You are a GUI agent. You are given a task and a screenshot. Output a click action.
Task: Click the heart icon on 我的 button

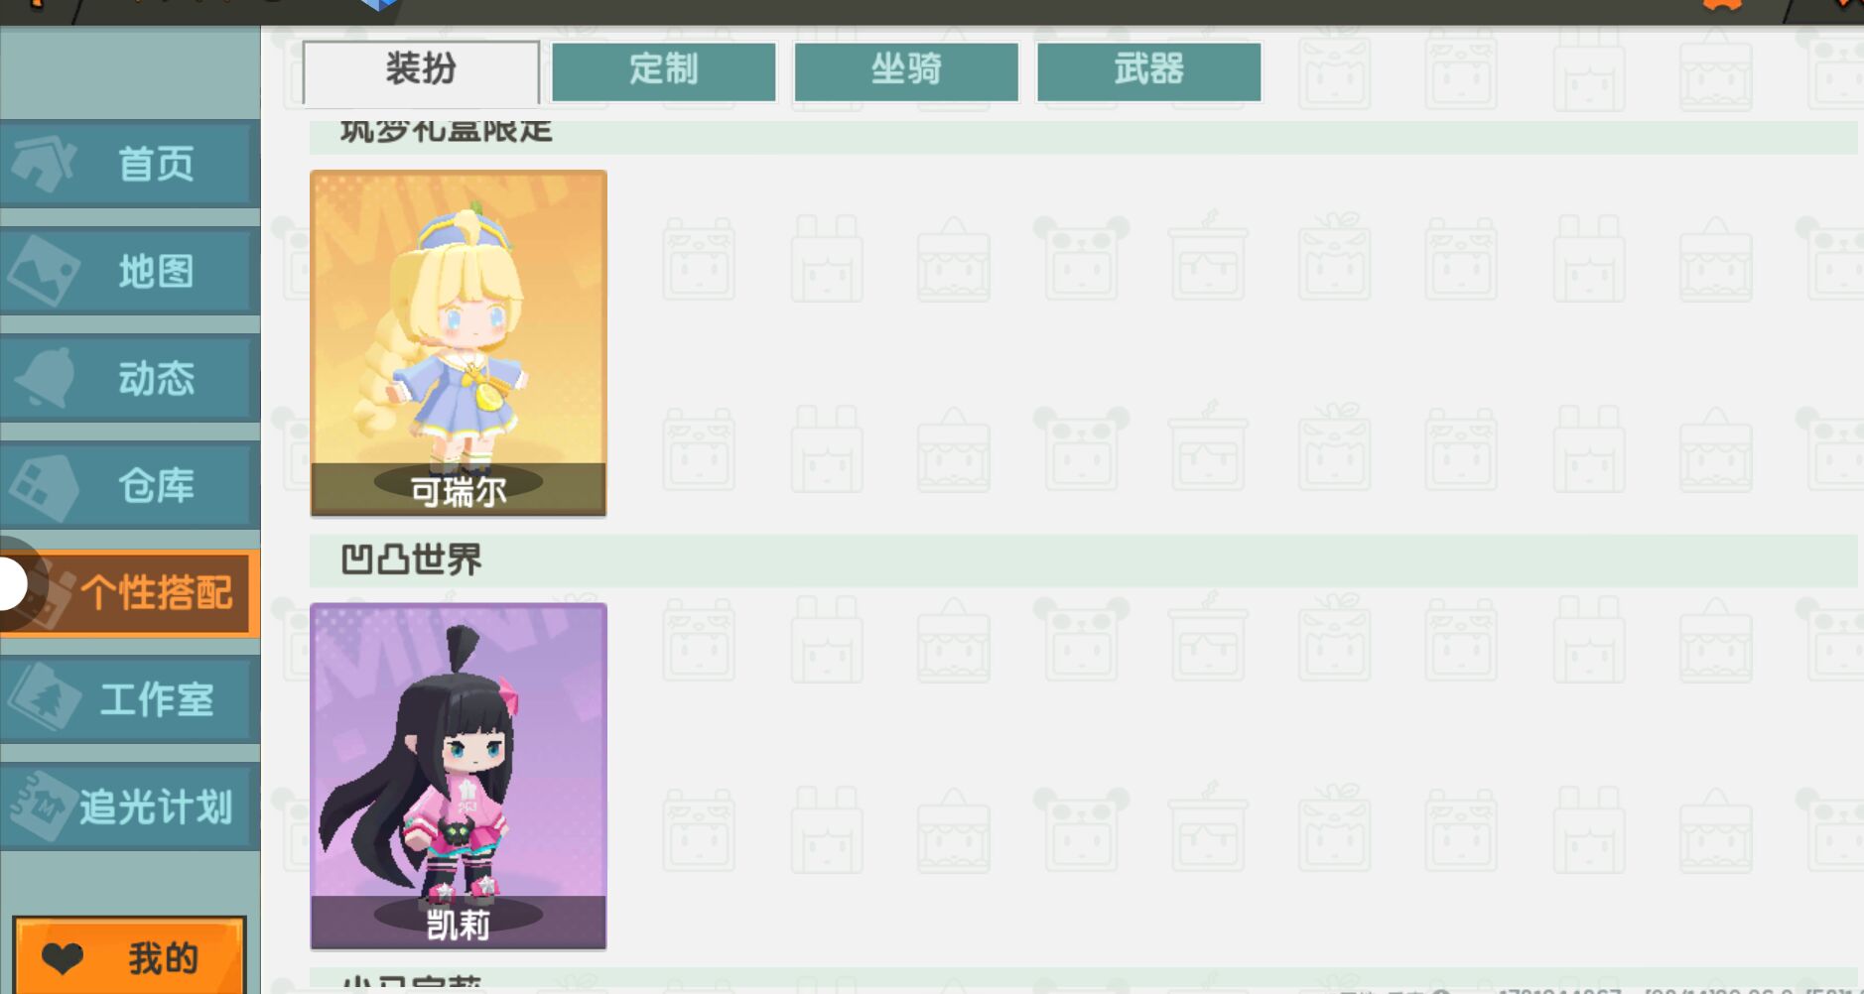63,958
